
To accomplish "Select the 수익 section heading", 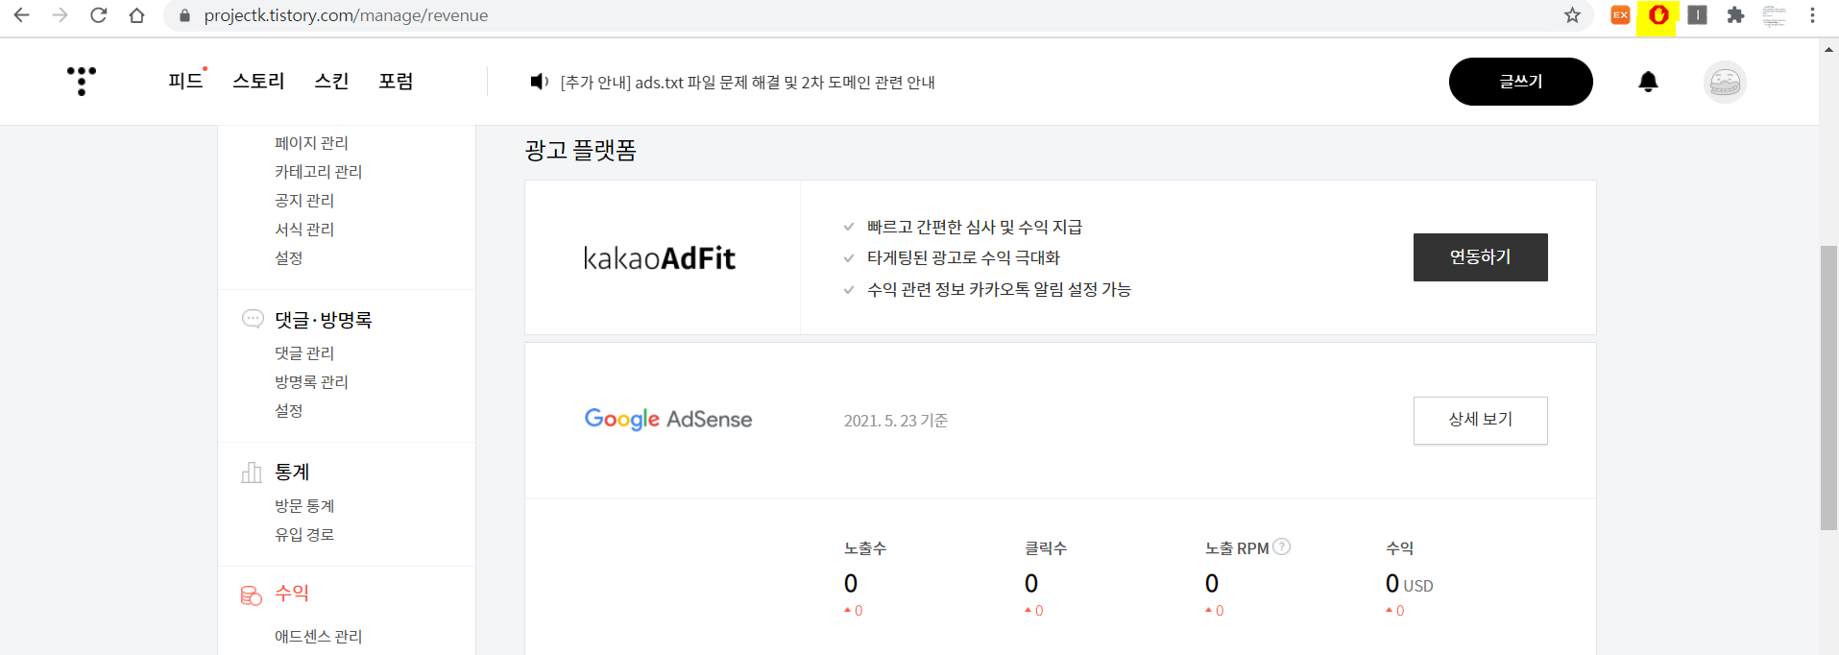I will coord(292,594).
